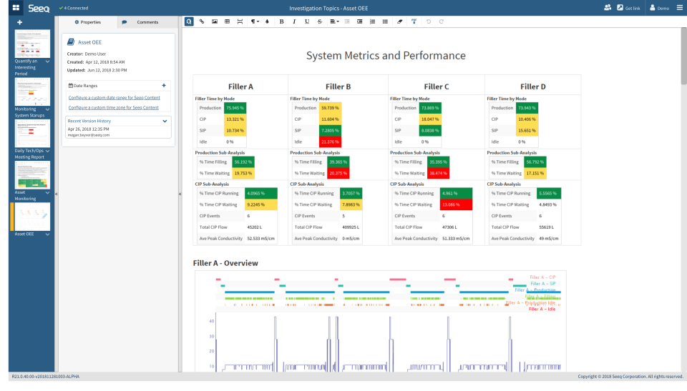Open the user access icon in header
This screenshot has height=391, width=687.
pos(608,7)
